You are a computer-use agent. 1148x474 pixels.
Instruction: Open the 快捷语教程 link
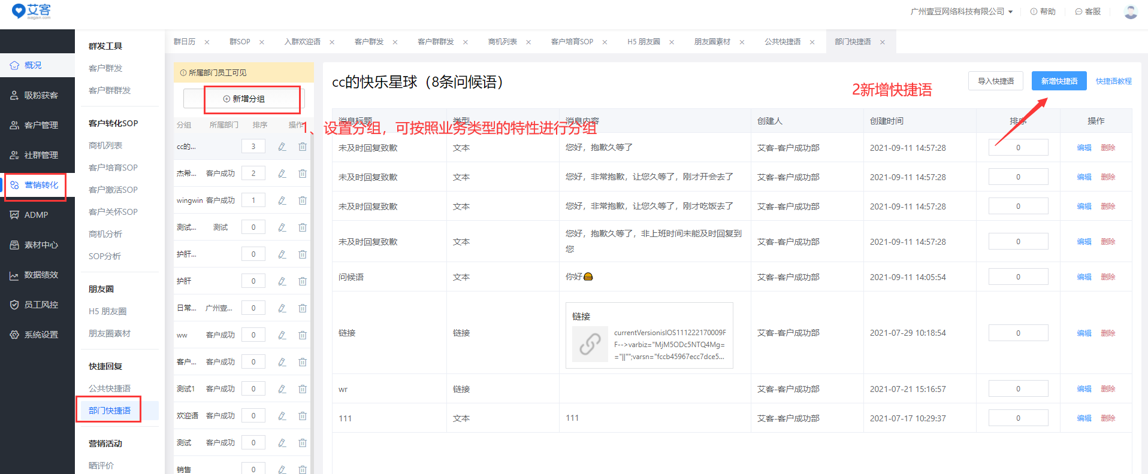[1113, 81]
